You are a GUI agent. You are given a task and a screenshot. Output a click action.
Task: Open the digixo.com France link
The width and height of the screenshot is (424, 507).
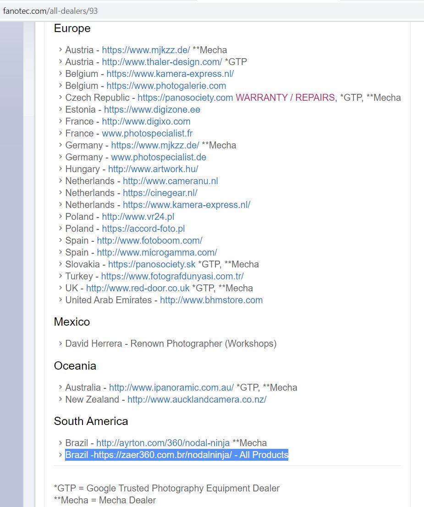[x=146, y=121]
